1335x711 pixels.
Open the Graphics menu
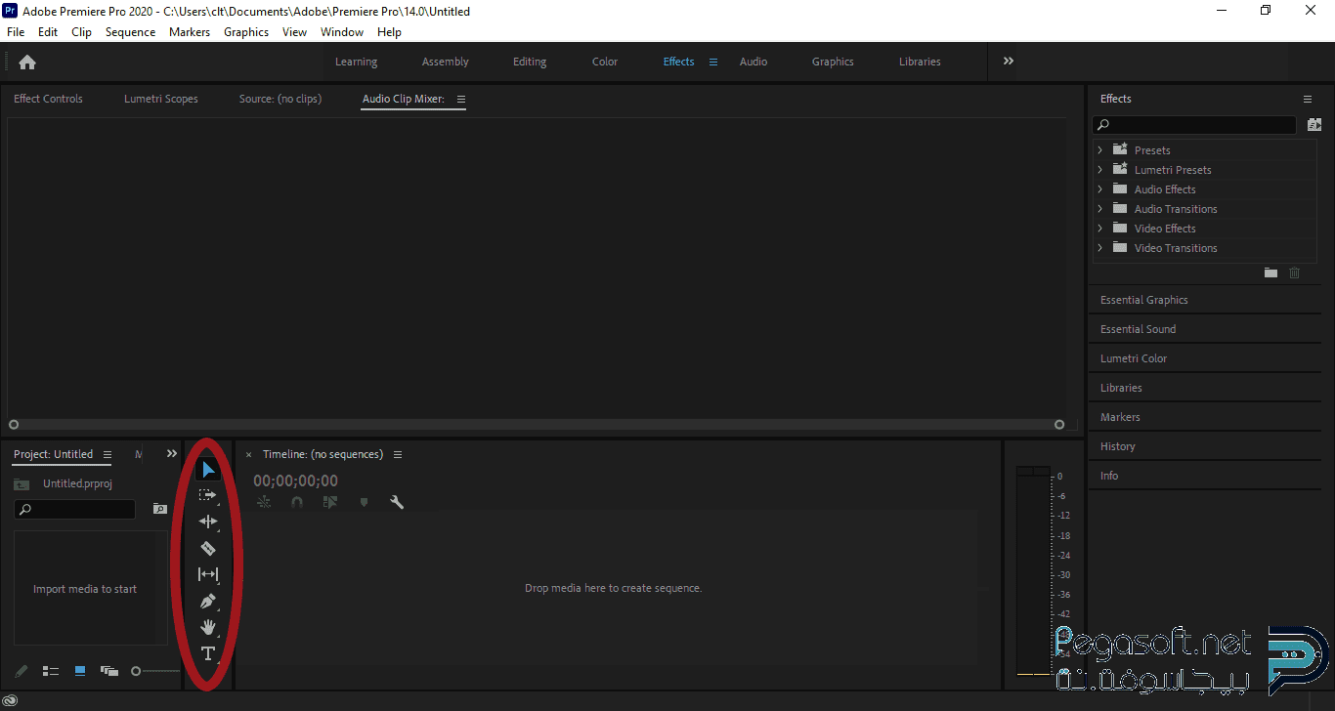pos(246,32)
